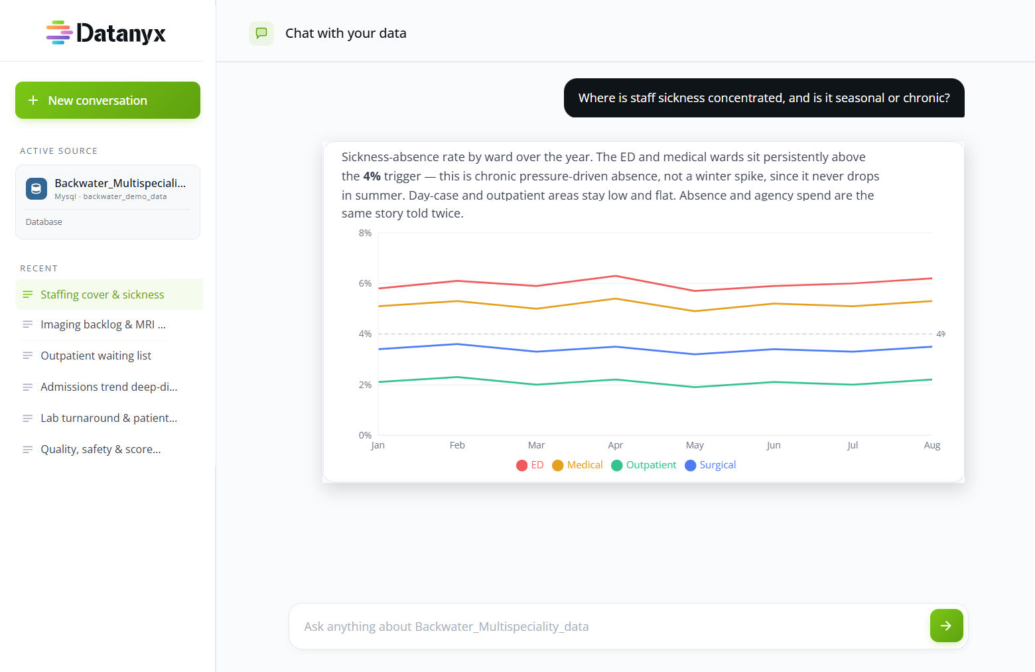Click lines icon beside Lab turnaround & patient
1035x672 pixels.
pyautogui.click(x=28, y=418)
